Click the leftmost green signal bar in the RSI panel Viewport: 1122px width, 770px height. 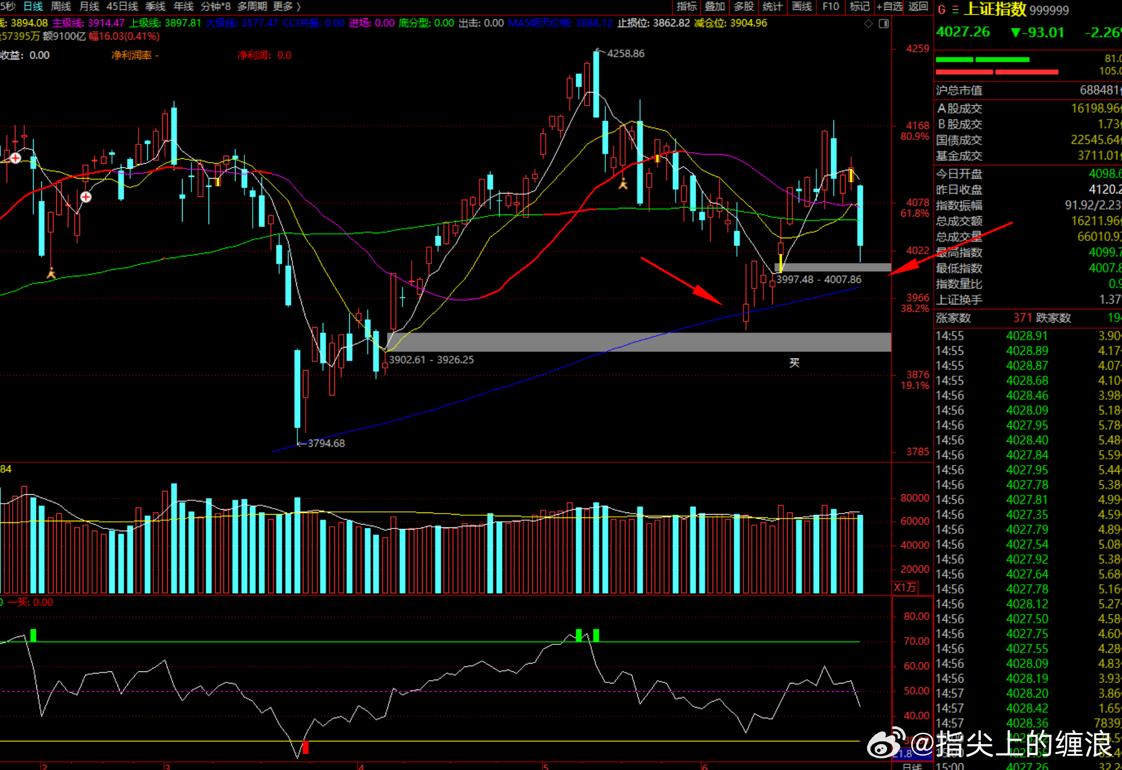click(x=33, y=635)
